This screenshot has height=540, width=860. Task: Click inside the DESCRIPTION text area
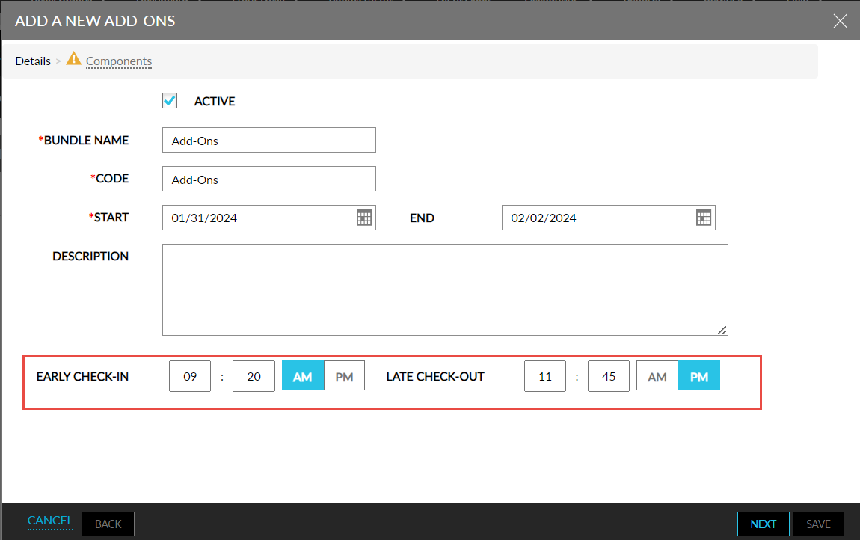[x=444, y=289]
